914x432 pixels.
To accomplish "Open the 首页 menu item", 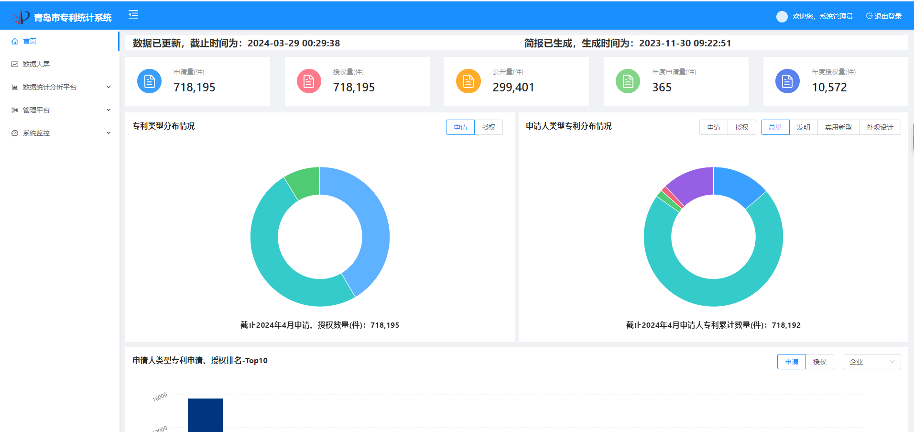I will click(59, 41).
